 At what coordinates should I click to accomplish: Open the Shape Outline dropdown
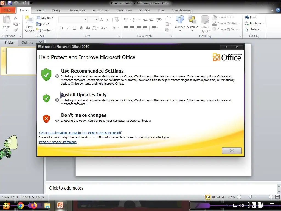226,24
